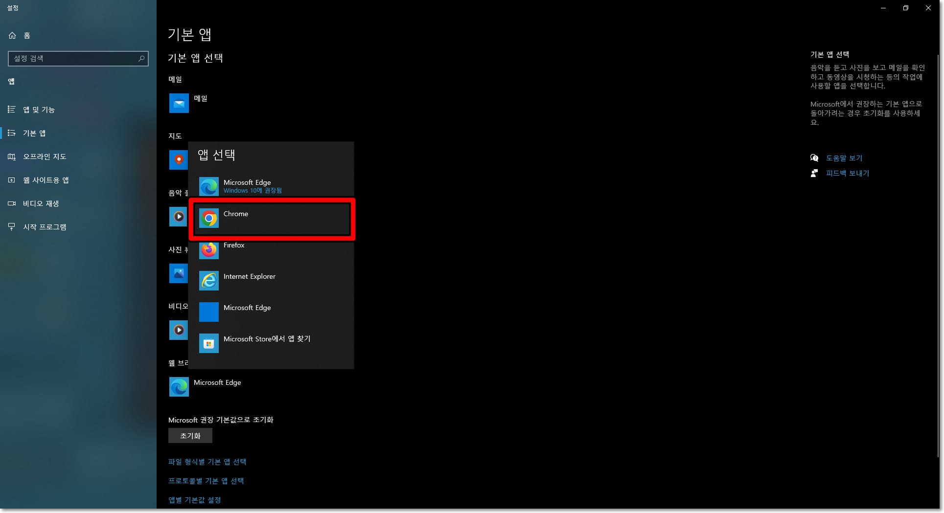Select Chrome as the default browser
944x513 pixels.
[x=272, y=219]
